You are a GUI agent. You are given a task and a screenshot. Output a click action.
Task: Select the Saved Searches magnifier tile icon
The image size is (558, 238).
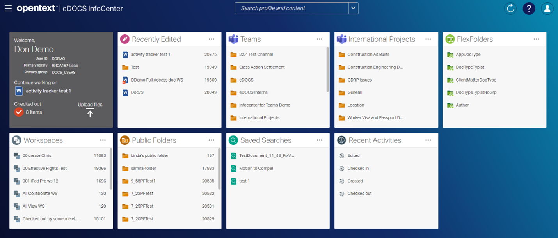pyautogui.click(x=233, y=140)
